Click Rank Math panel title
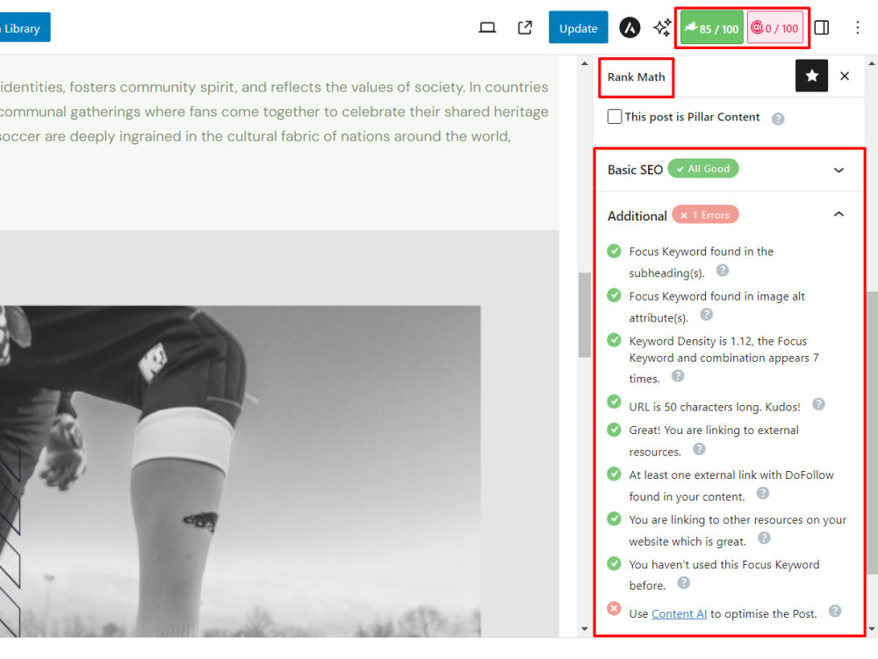The height and width of the screenshot is (659, 878). pos(636,76)
